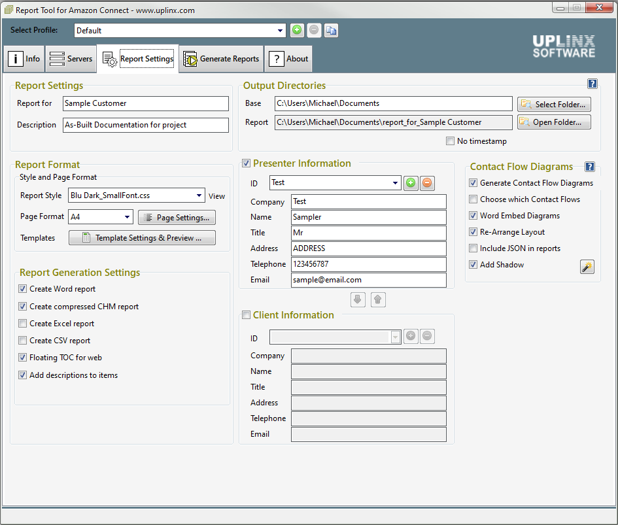Click the Select Folder button
This screenshot has height=525, width=618.
click(554, 105)
